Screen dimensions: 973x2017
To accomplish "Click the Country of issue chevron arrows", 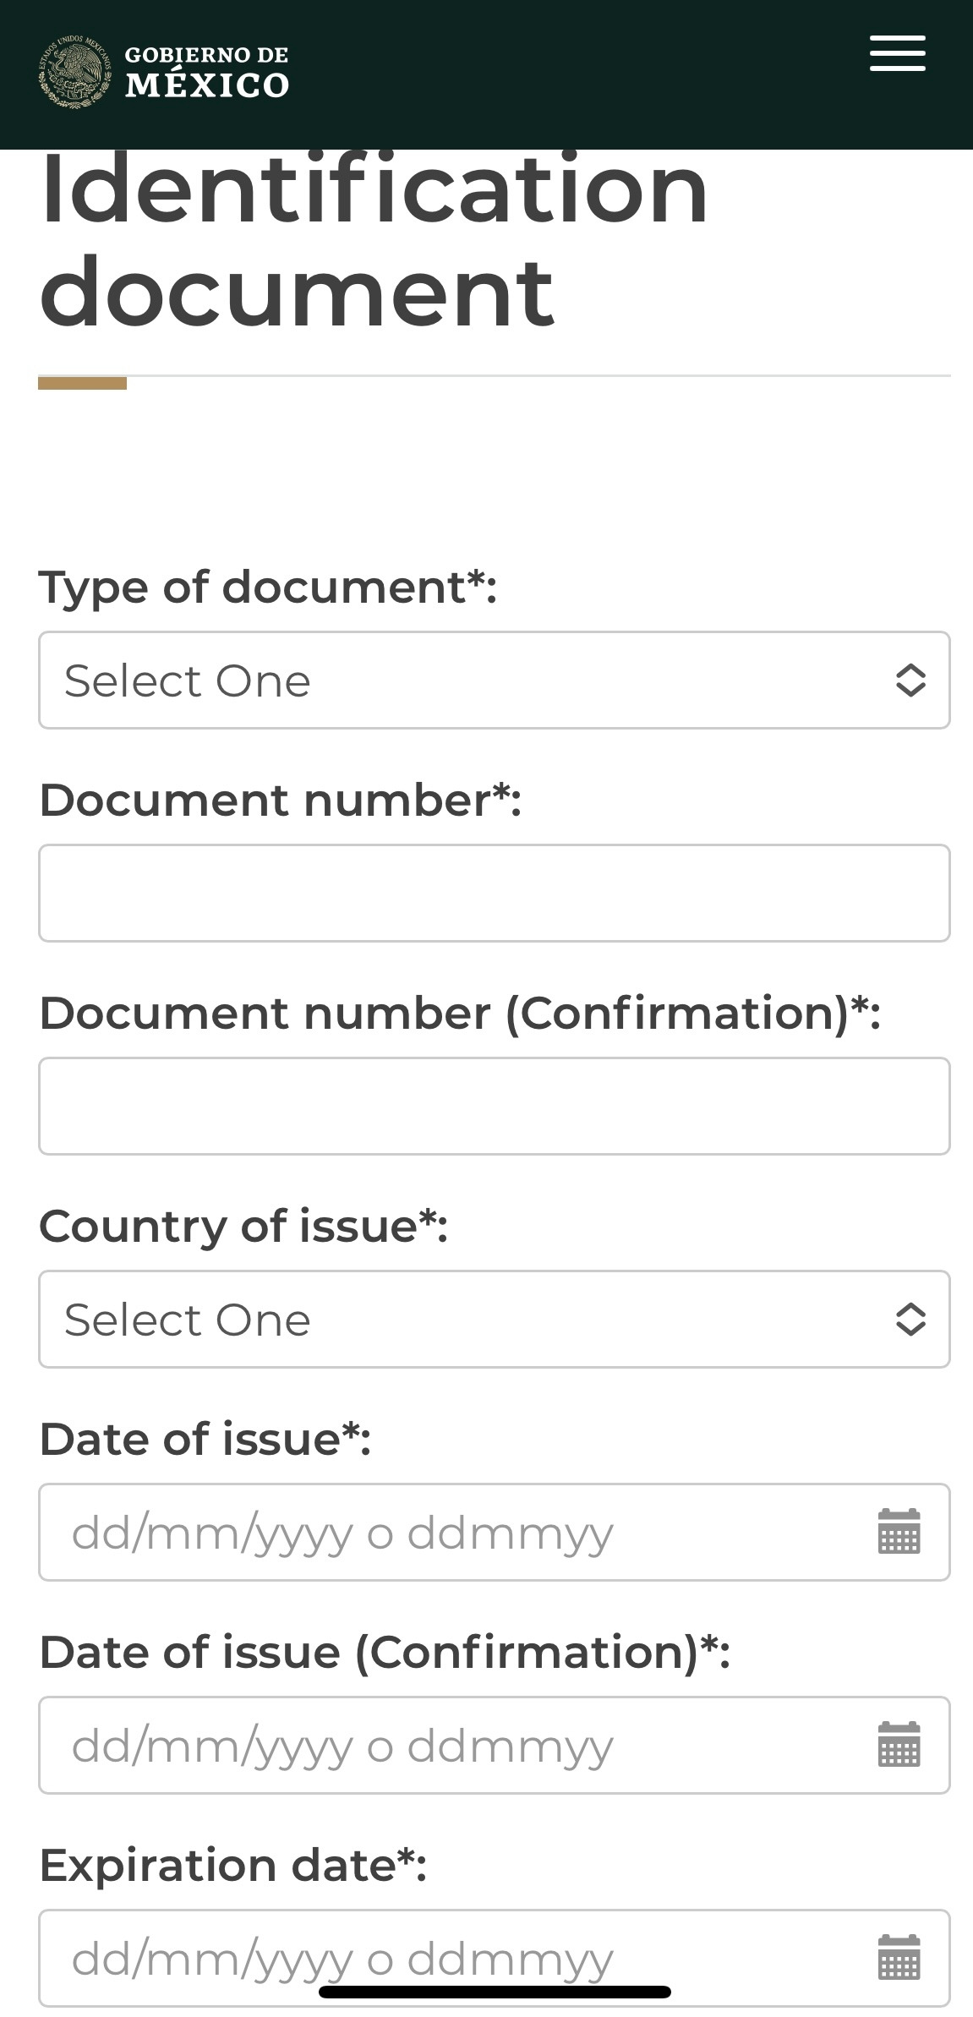I will click(910, 1319).
